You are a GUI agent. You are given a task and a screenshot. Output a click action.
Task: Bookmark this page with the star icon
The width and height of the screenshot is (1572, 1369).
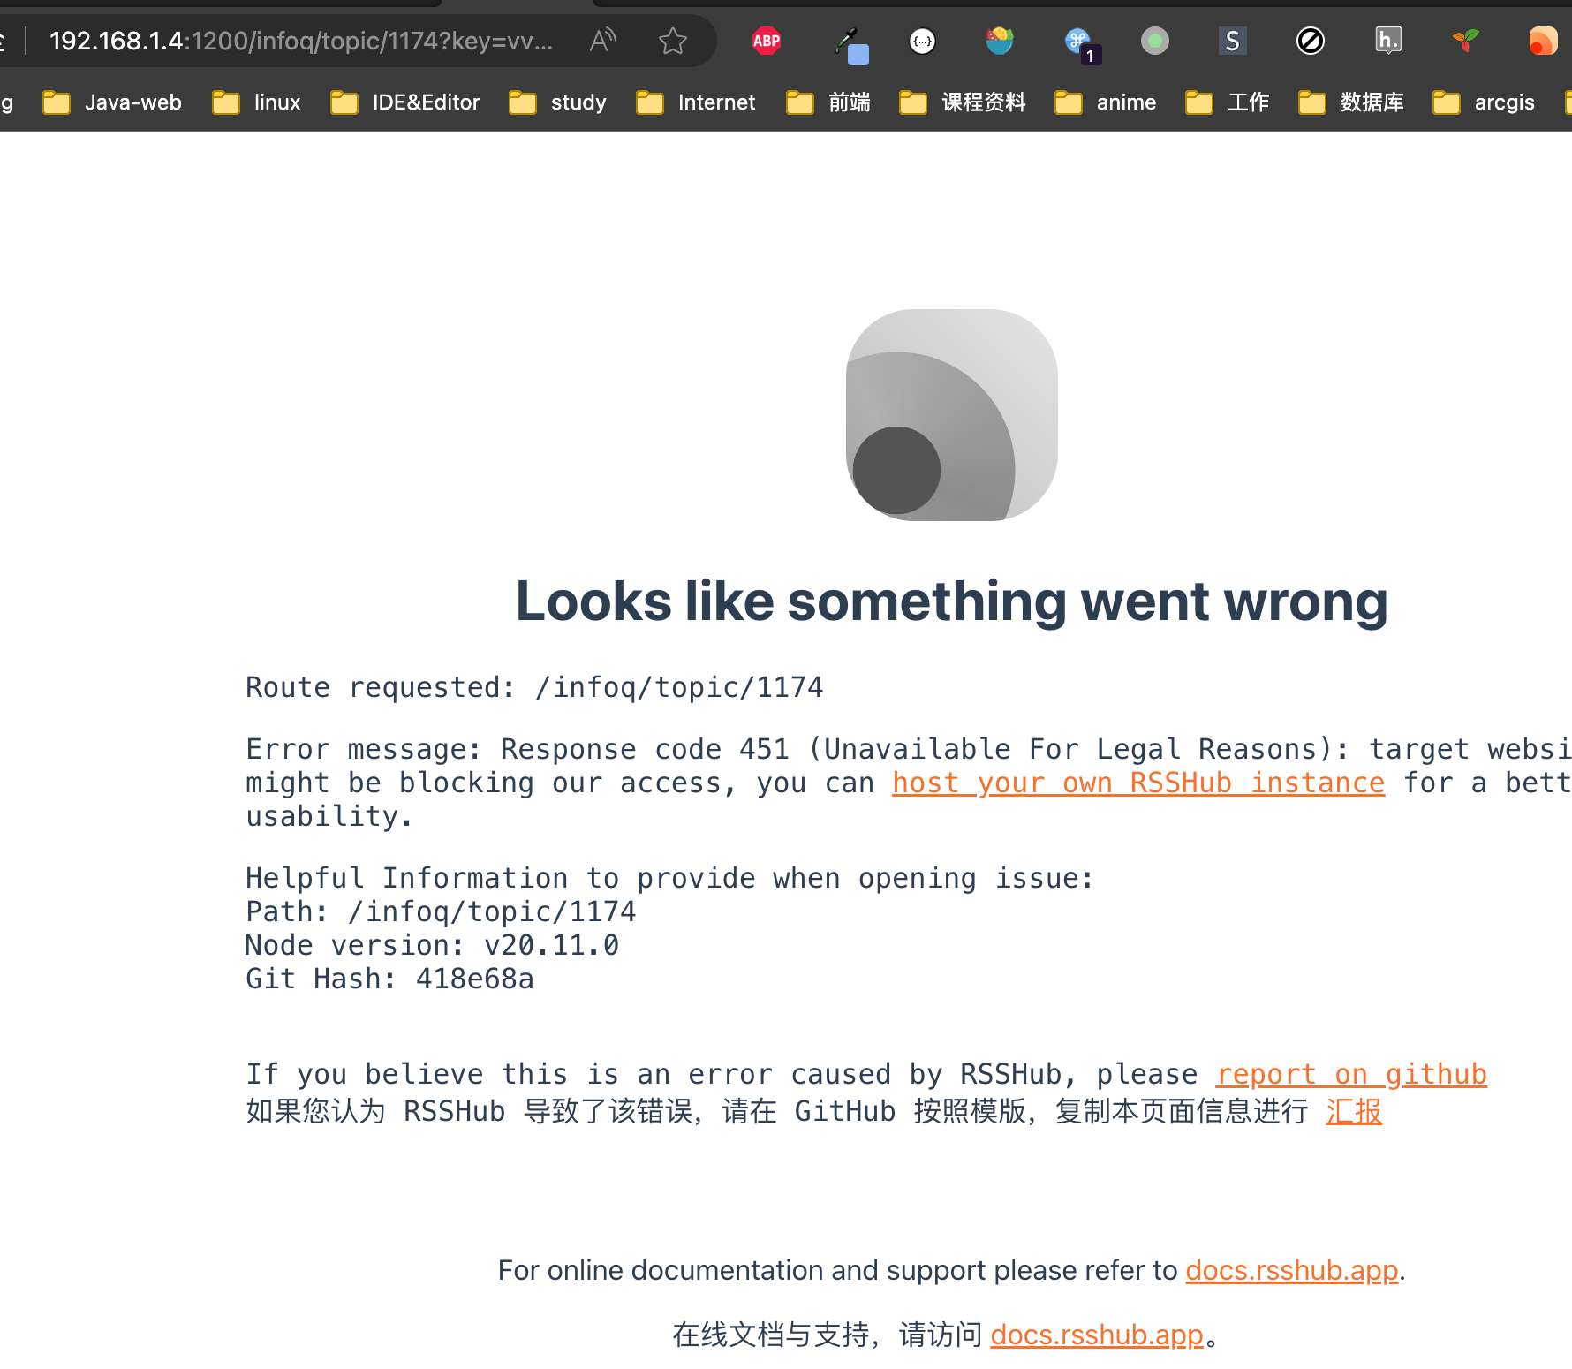[672, 41]
